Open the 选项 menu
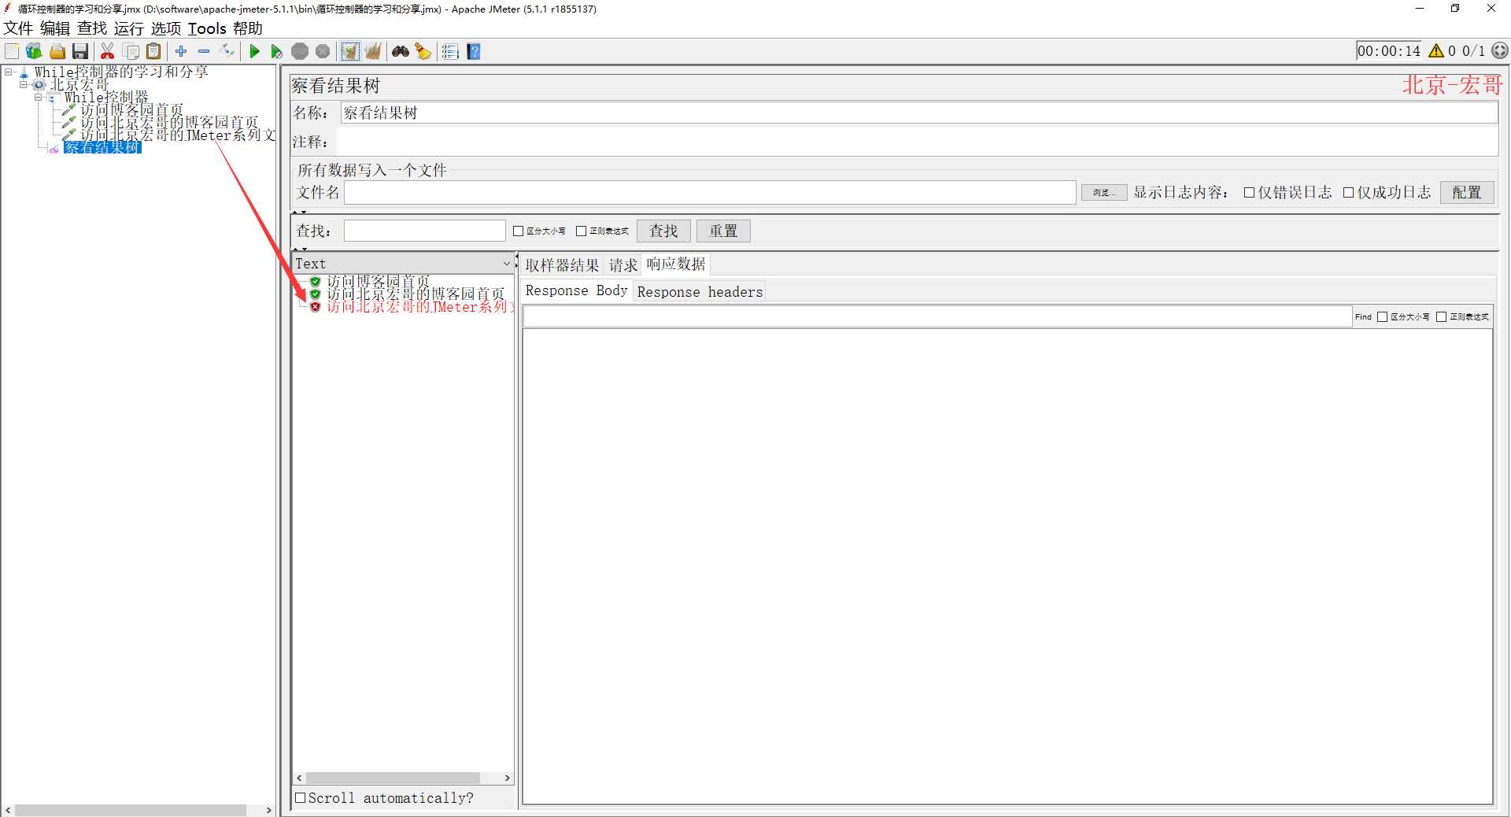The image size is (1511, 817). (x=166, y=28)
